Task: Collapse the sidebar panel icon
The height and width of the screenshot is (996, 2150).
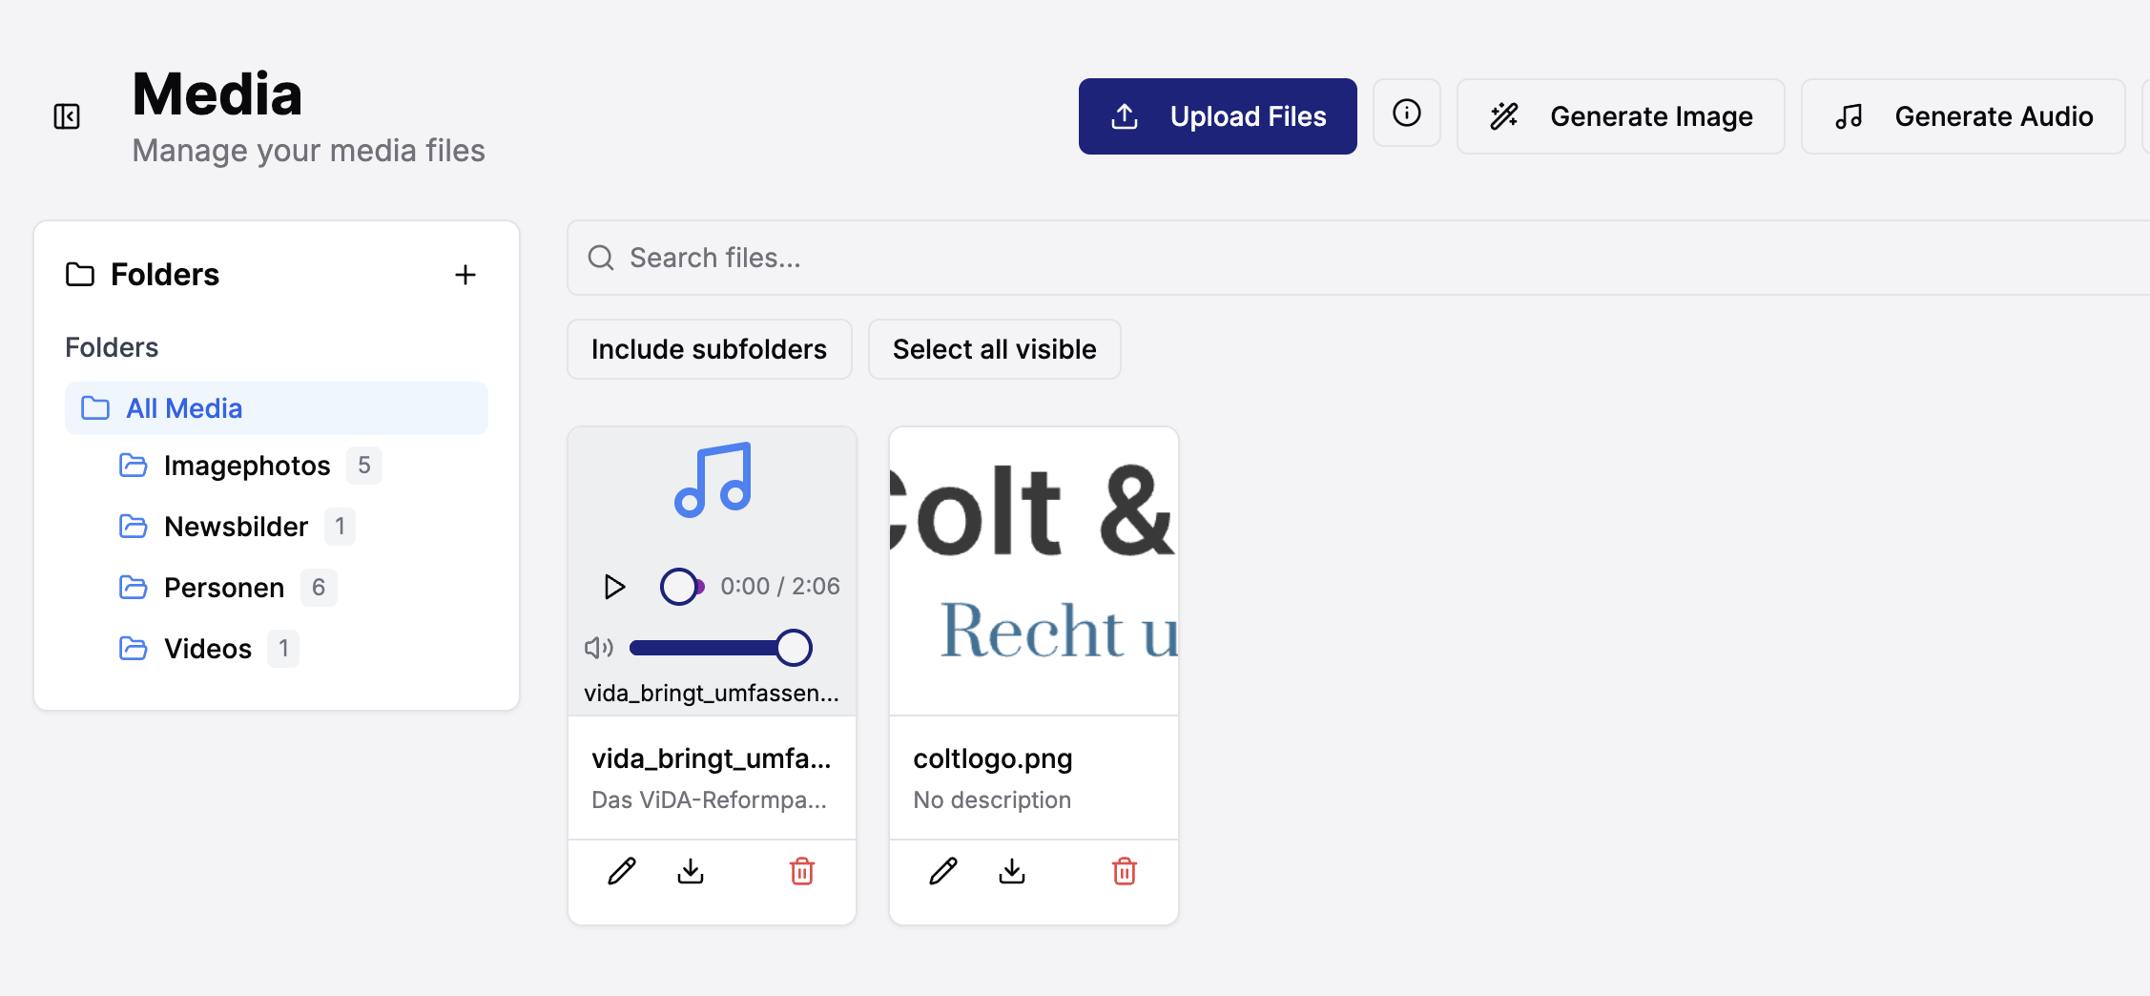Action: coord(67,116)
